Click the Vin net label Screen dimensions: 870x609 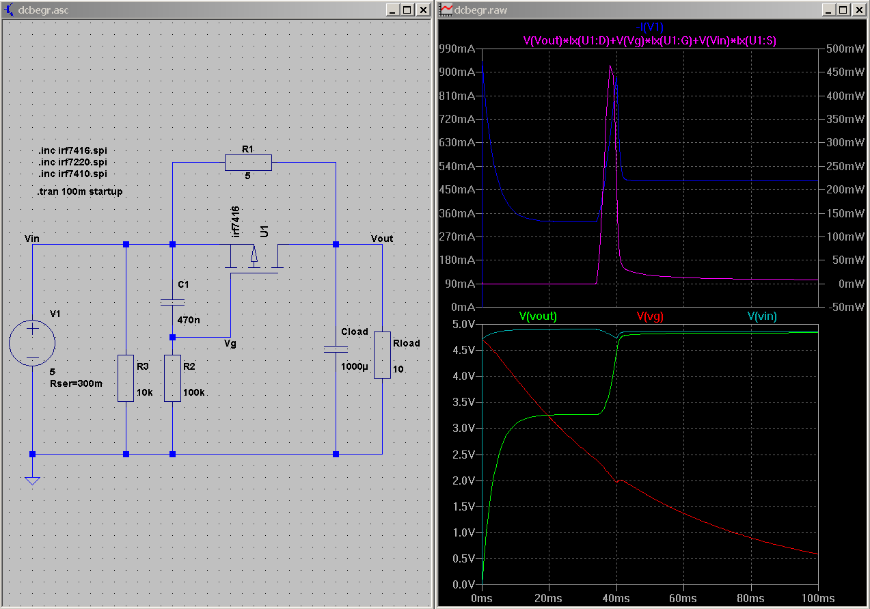[x=31, y=239]
